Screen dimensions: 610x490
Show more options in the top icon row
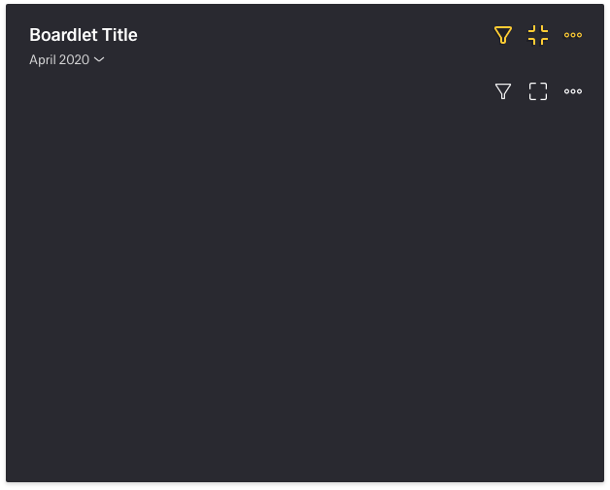(573, 35)
